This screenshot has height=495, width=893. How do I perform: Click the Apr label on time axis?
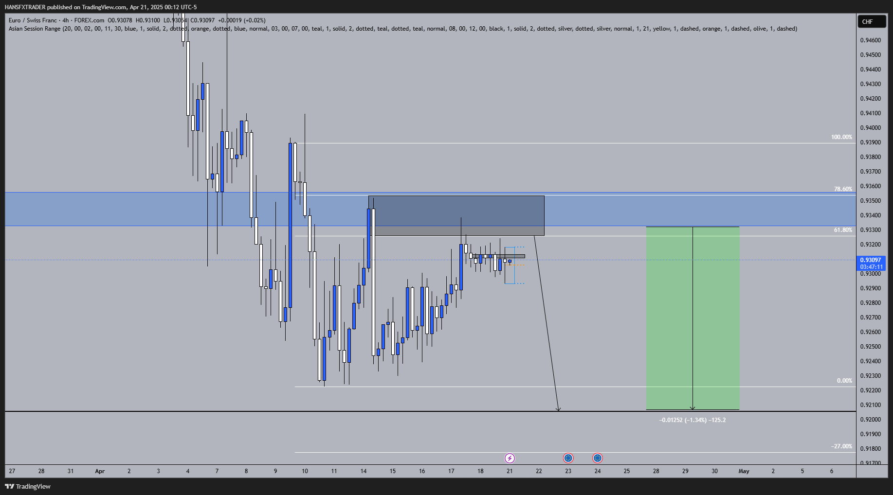pyautogui.click(x=100, y=471)
